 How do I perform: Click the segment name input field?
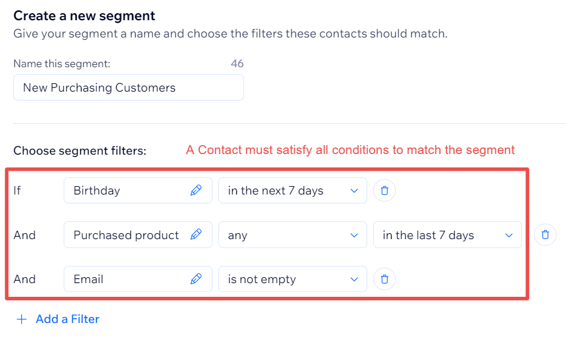click(129, 87)
